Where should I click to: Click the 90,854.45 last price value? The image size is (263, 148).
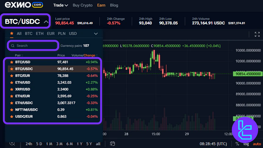click(x=65, y=23)
